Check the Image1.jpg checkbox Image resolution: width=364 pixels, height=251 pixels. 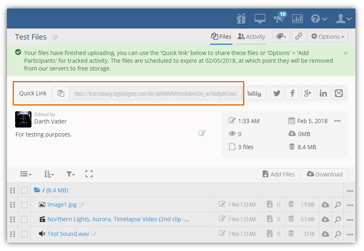[x=25, y=205]
